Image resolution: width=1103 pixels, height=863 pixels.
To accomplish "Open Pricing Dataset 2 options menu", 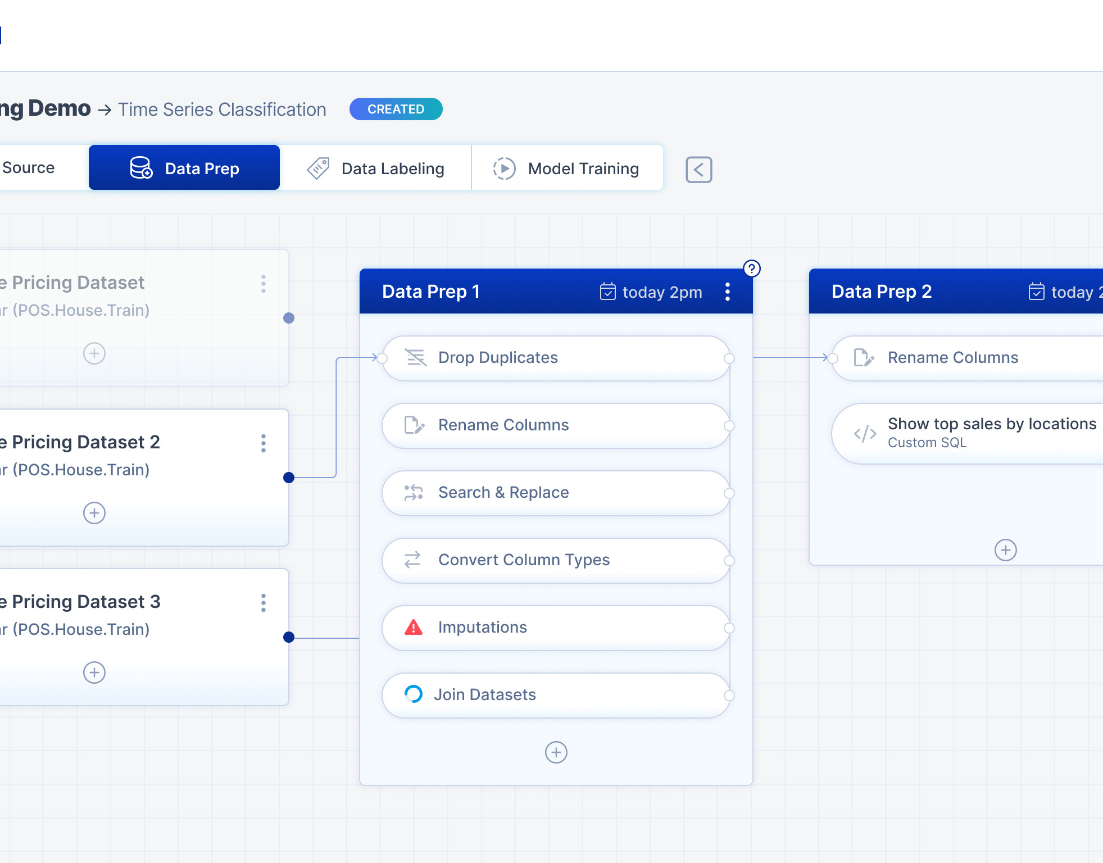I will [263, 443].
